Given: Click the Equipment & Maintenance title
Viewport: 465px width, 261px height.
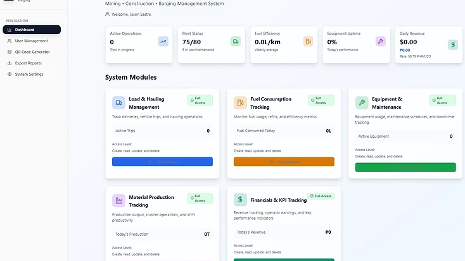Looking at the screenshot, I should pos(387,103).
